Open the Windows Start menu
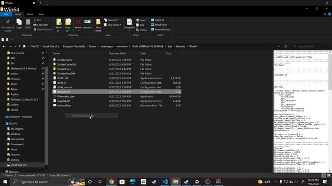The image size is (332, 186). 5,181
